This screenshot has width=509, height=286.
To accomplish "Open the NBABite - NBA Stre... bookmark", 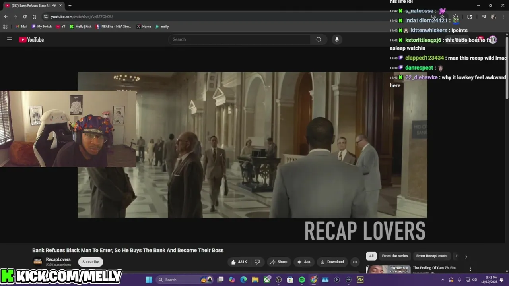I will [x=113, y=27].
